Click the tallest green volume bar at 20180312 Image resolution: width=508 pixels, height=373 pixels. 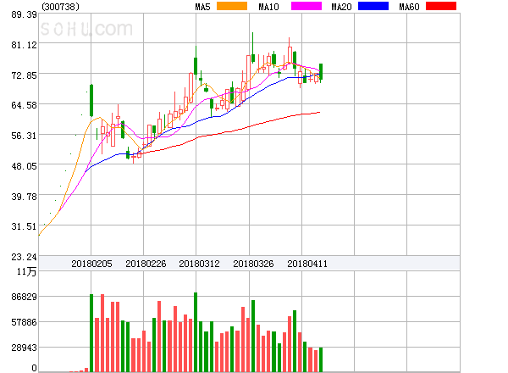pos(196,332)
